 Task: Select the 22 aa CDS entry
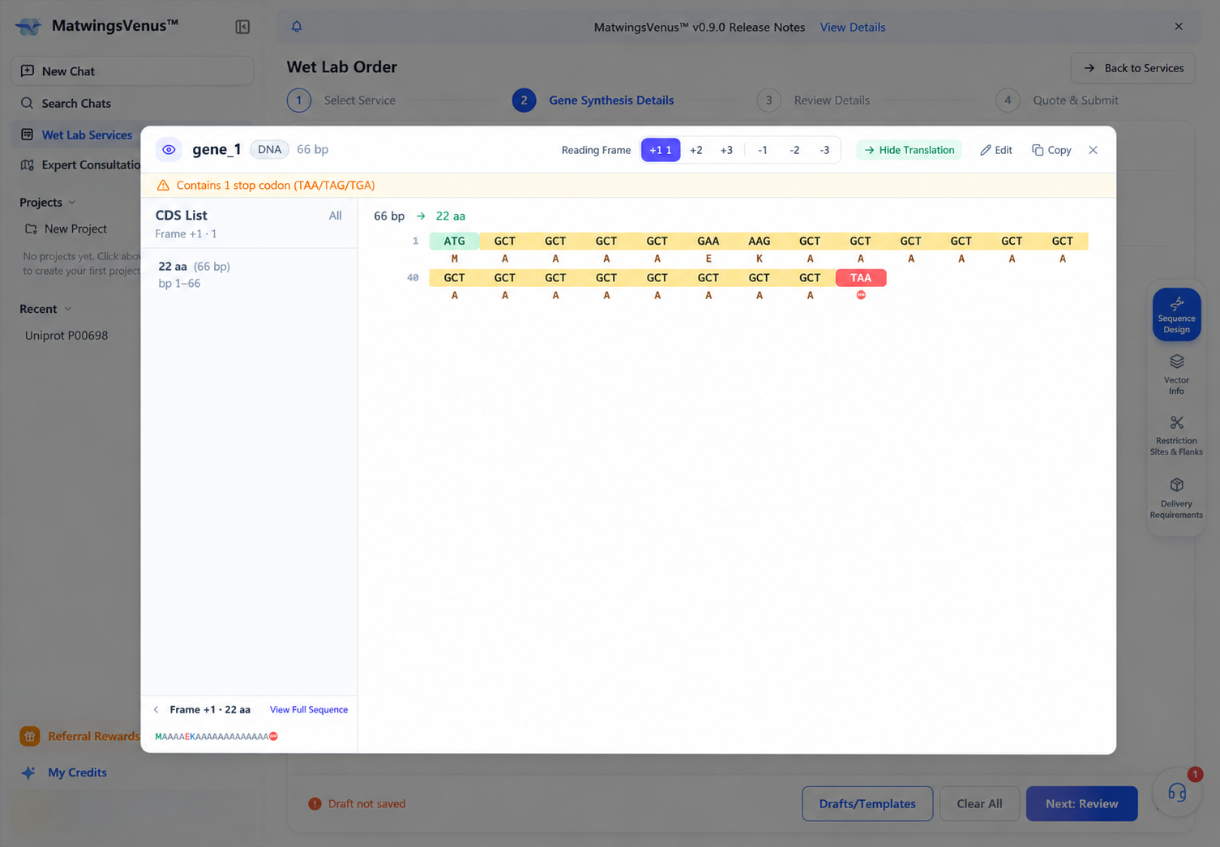250,275
